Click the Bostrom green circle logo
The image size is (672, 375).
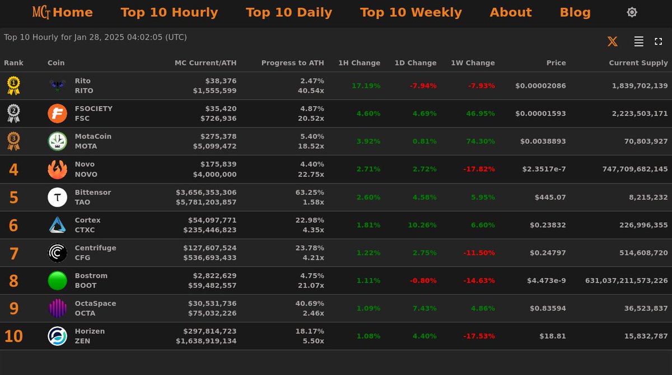(x=57, y=280)
